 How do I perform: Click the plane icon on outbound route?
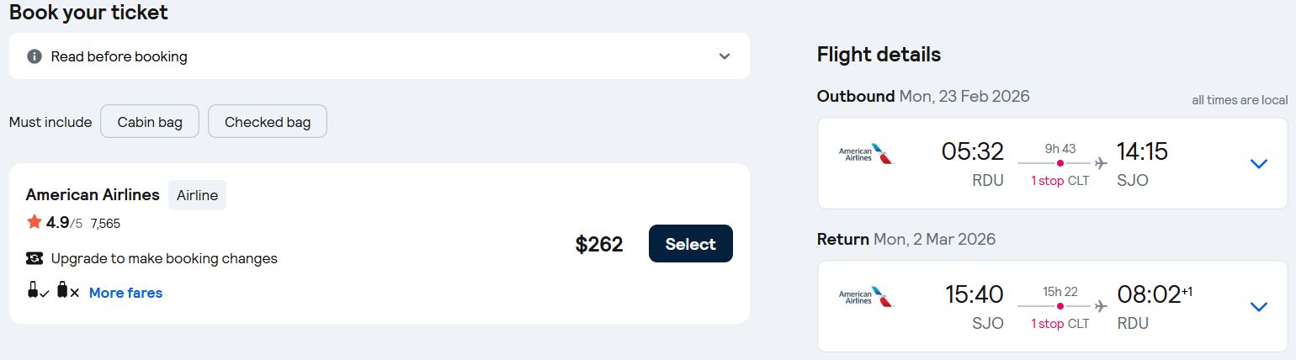(x=1101, y=163)
